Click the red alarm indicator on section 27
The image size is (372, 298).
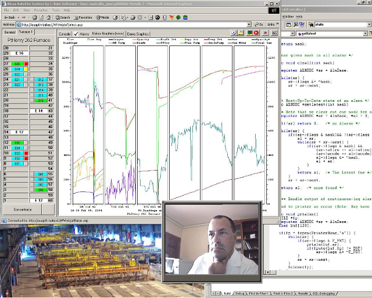[26, 63]
